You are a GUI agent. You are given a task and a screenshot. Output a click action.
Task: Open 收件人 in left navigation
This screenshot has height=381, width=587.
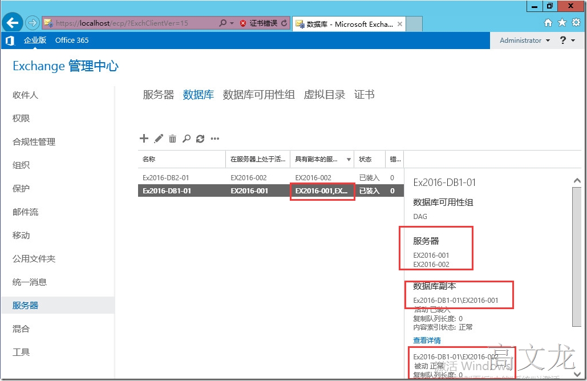[x=26, y=95]
